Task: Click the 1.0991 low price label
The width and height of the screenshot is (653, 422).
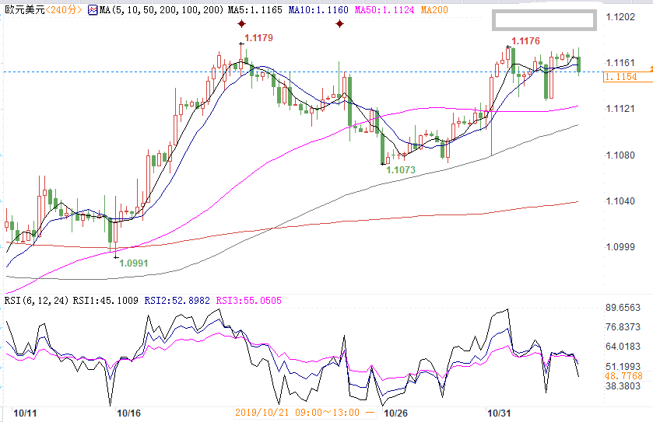Action: coord(132,263)
